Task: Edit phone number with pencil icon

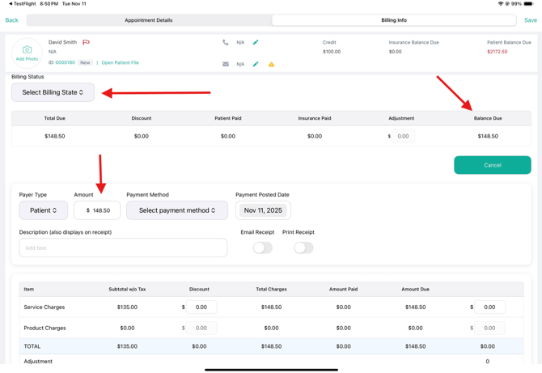Action: pos(256,42)
